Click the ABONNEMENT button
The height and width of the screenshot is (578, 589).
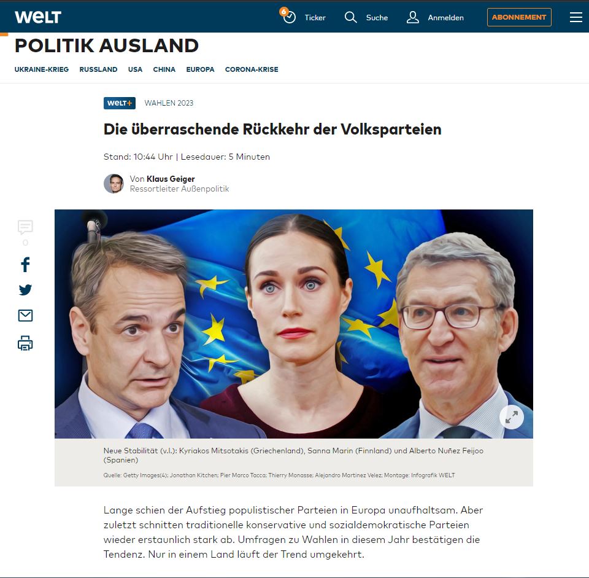[x=519, y=17]
